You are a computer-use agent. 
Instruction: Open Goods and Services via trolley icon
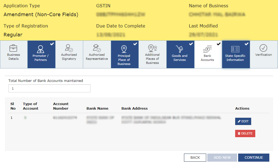pyautogui.click(x=179, y=49)
